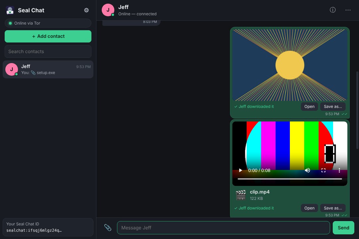This screenshot has width=359, height=239.
Task: Click the 'Your Seal Chat ID' label
Action: click(x=23, y=224)
